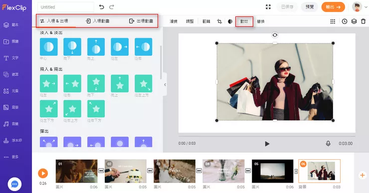Click the orange 輸出 export button
Screen dimensions: 369x193
[333, 7]
